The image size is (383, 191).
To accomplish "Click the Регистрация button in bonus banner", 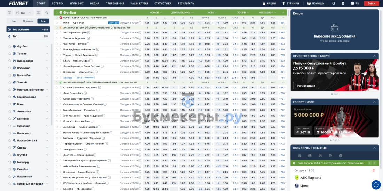I will click(306, 86).
